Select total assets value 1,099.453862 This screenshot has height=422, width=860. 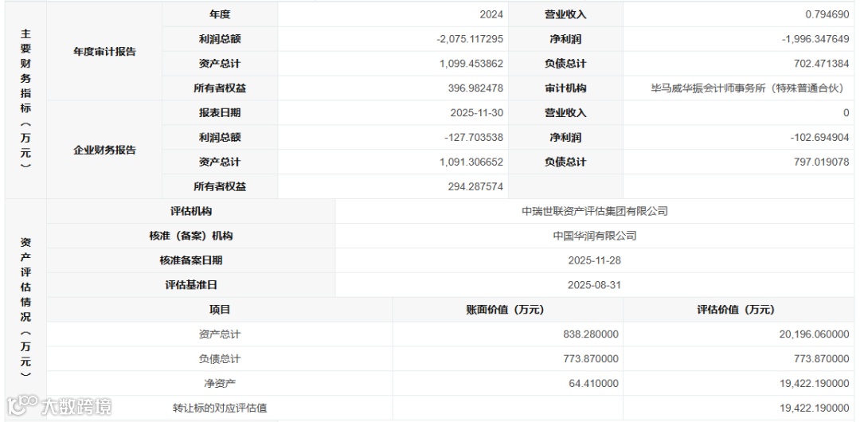click(471, 64)
